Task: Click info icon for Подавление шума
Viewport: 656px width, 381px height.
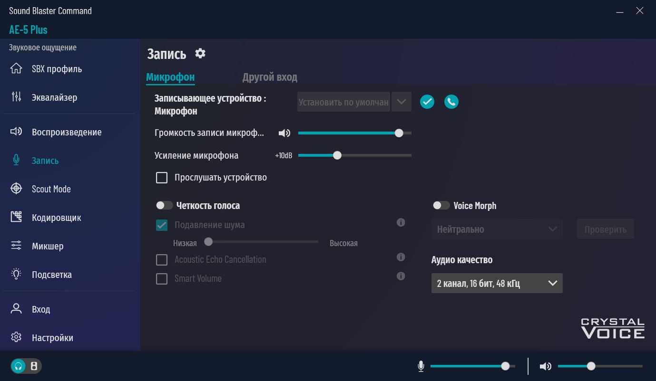Action: tap(401, 222)
